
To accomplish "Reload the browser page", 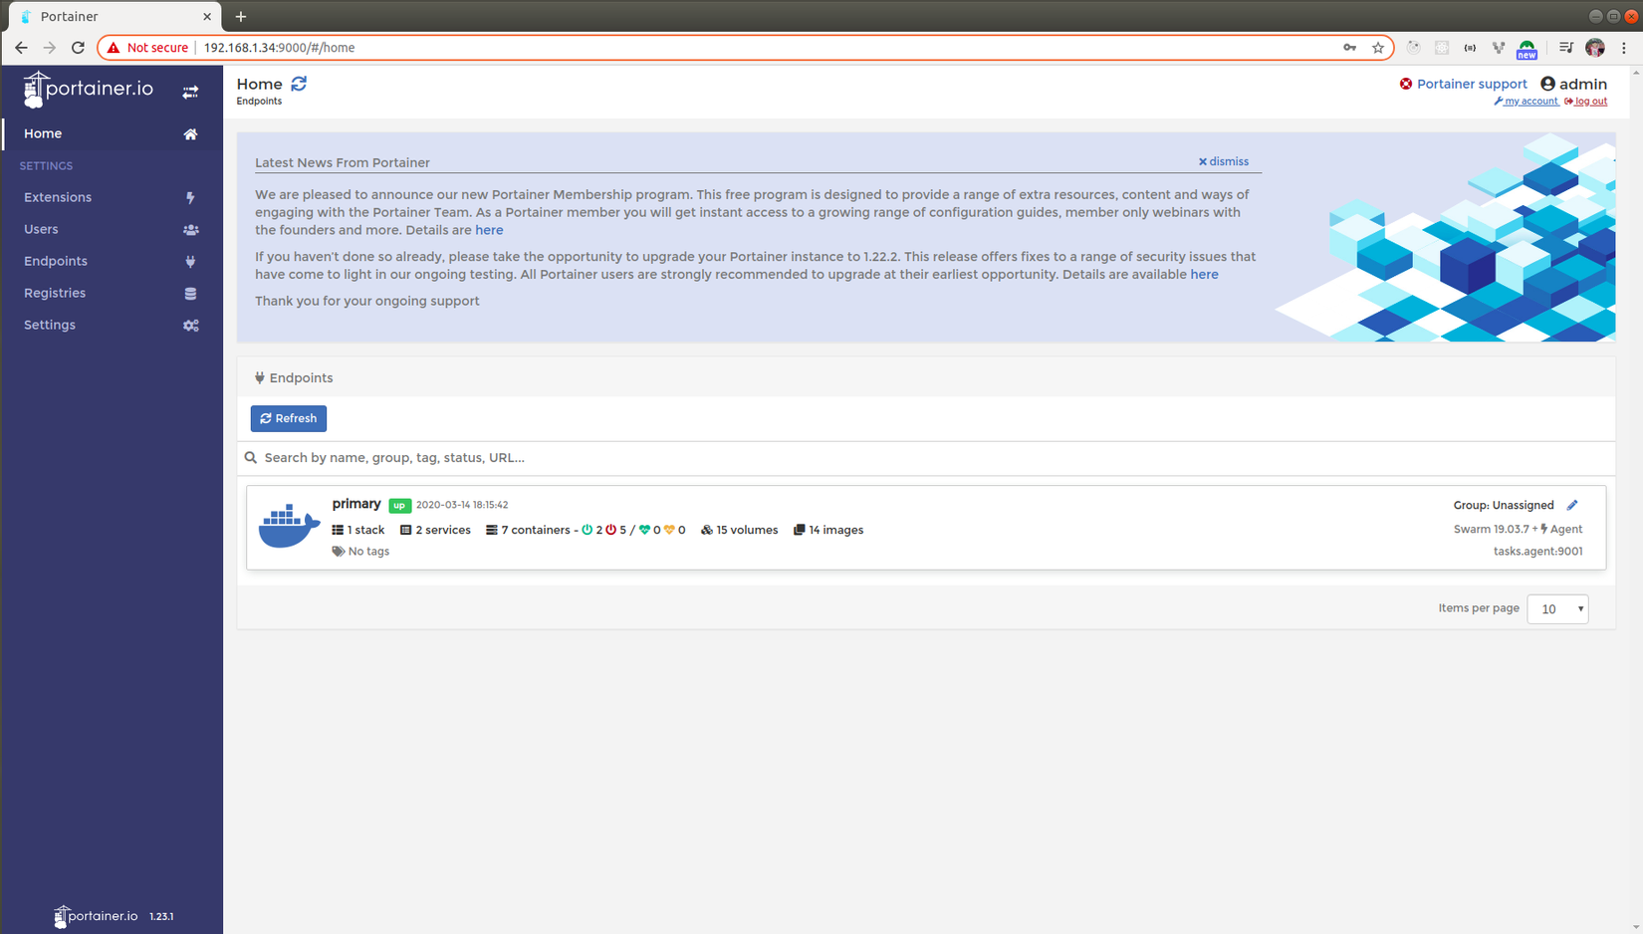I will point(78,48).
